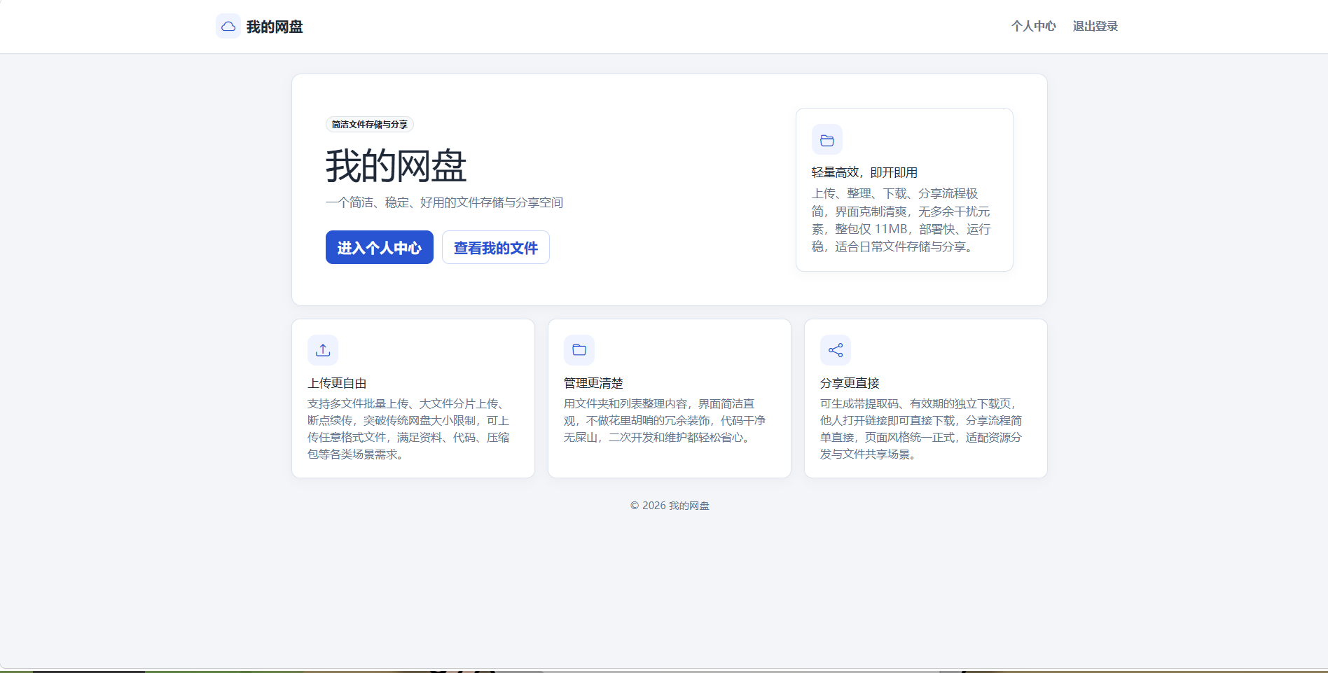Click the 我的网盘 brand text
The height and width of the screenshot is (673, 1328).
pyautogui.click(x=274, y=26)
